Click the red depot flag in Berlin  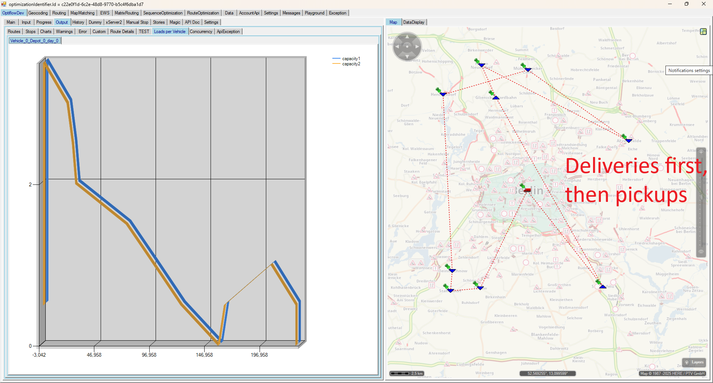click(527, 190)
